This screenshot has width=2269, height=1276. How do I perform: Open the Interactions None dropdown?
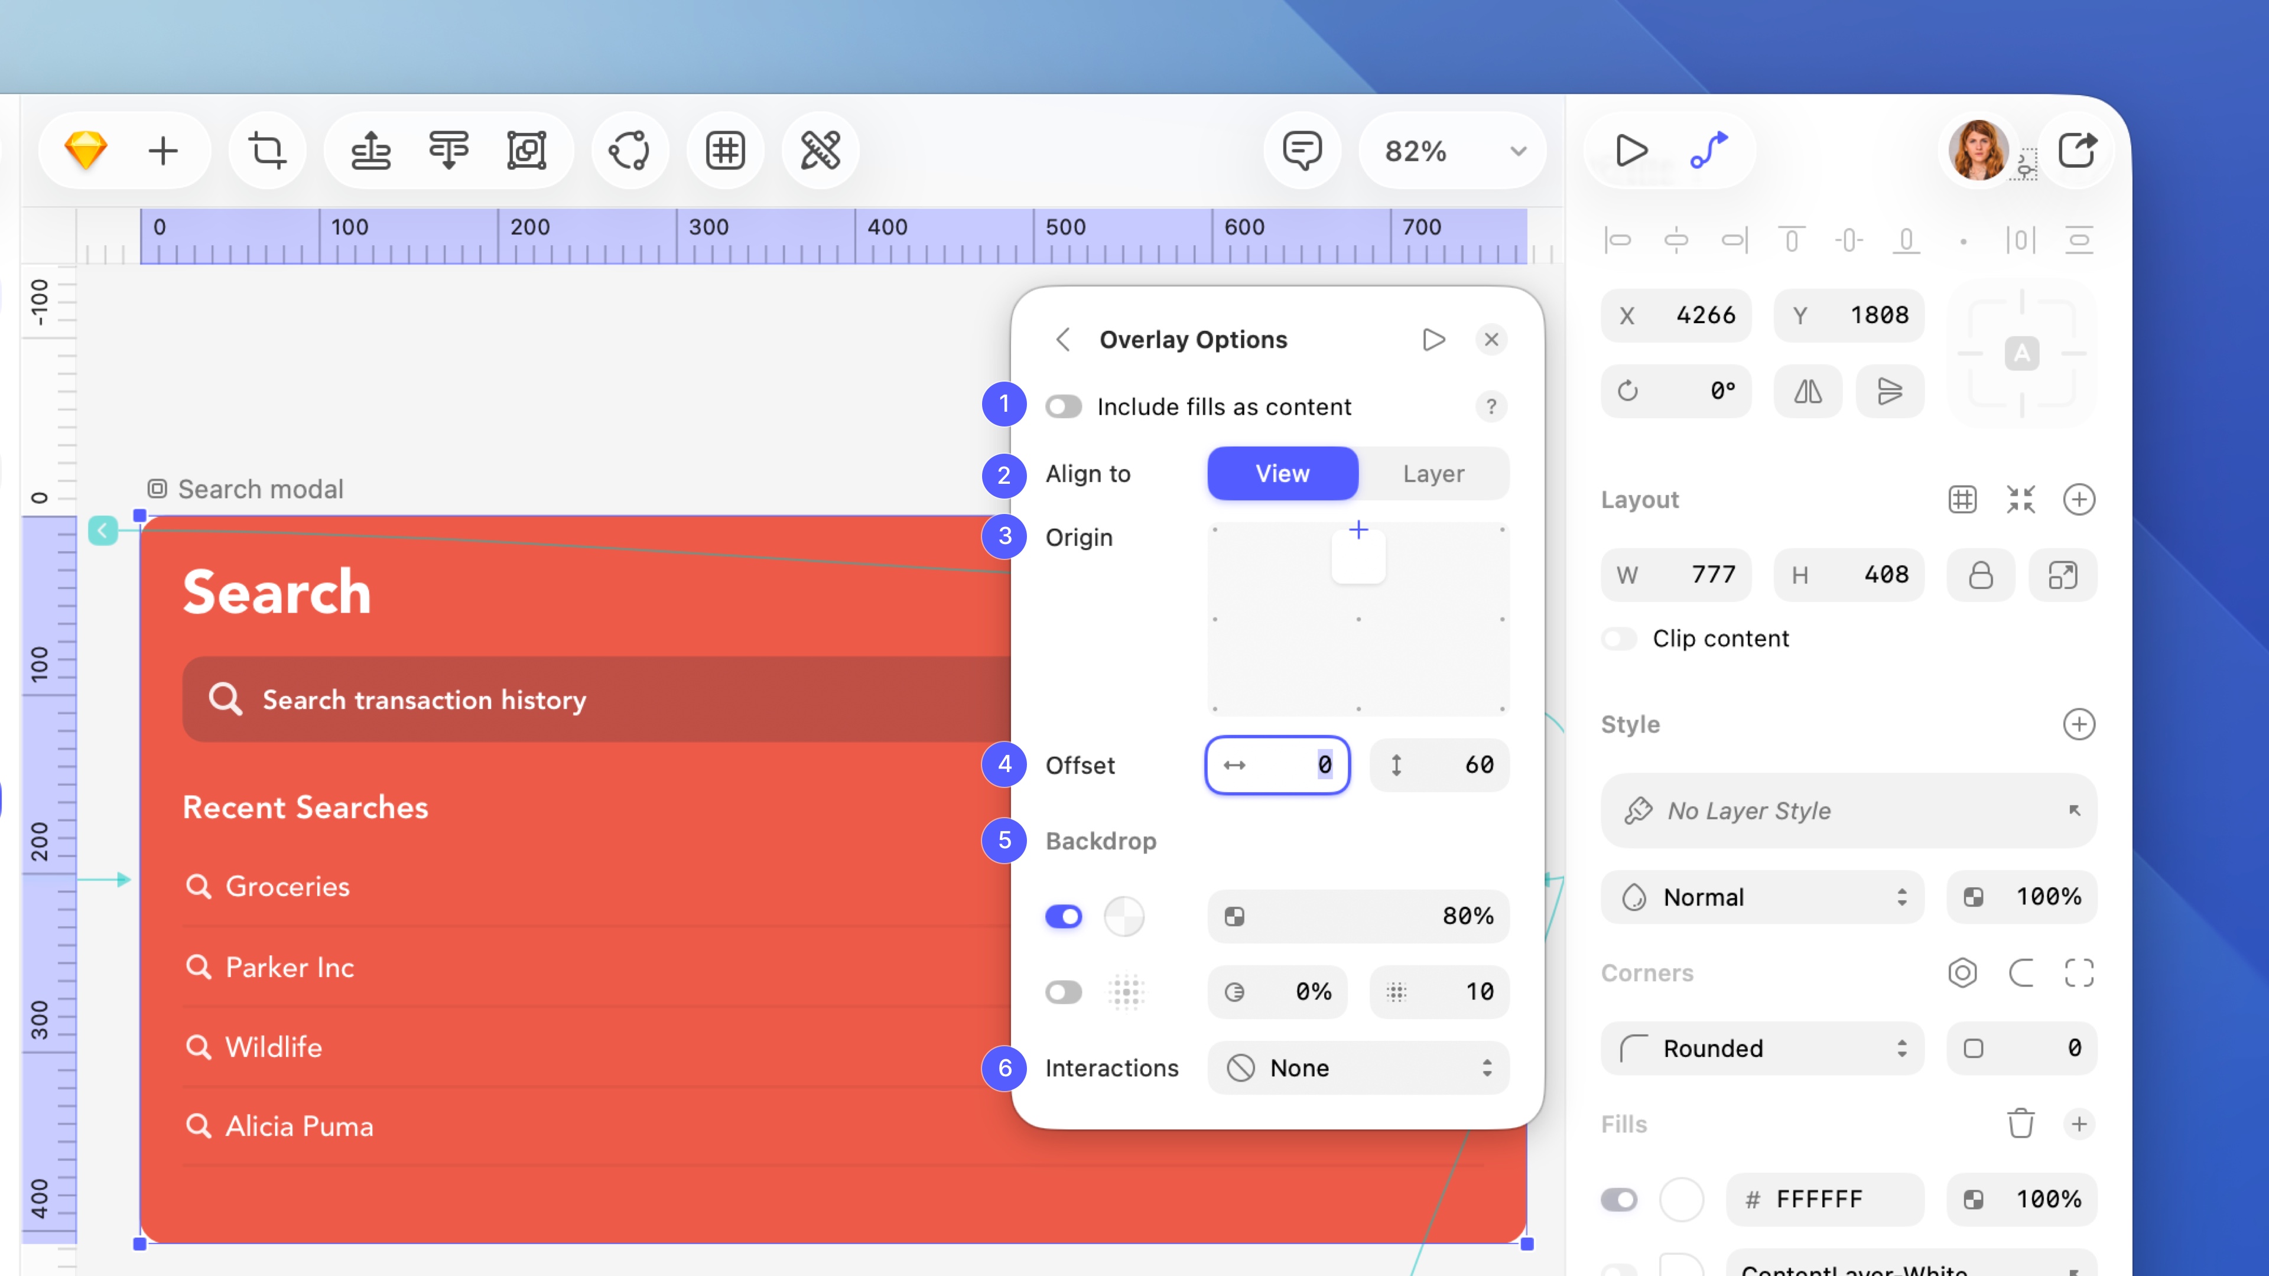coord(1358,1068)
